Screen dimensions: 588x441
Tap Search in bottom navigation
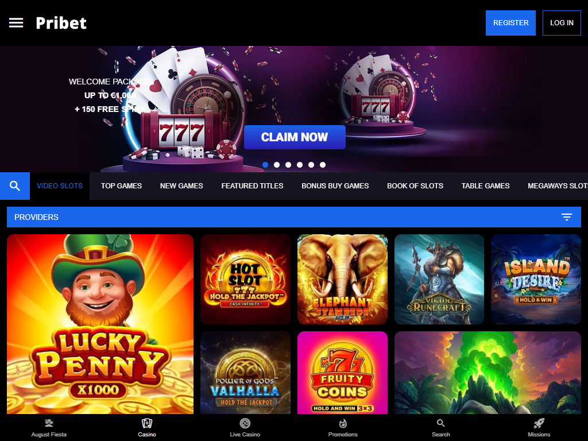point(441,427)
